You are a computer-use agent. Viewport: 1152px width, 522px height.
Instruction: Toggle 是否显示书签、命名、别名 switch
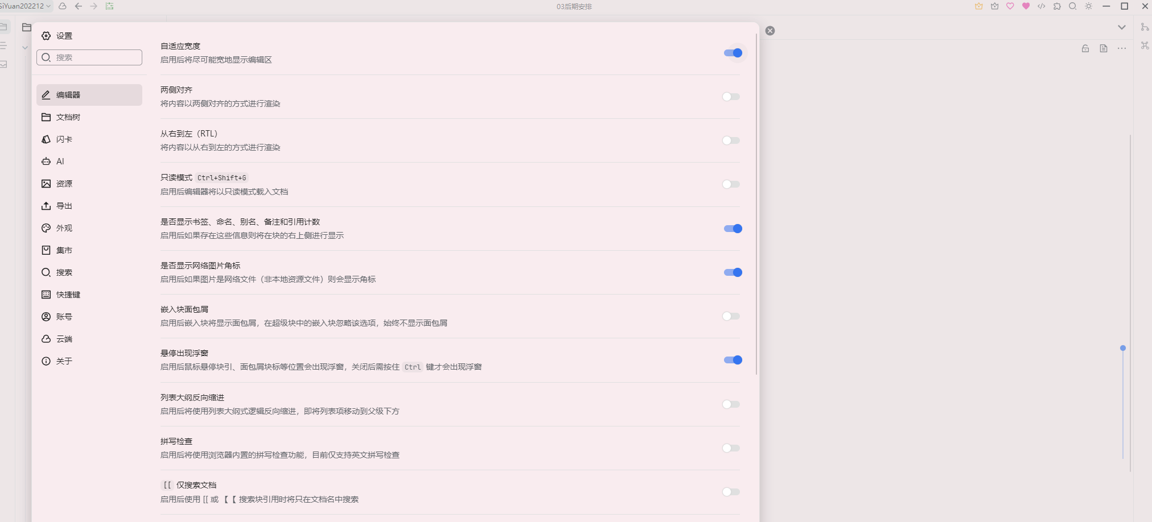733,229
